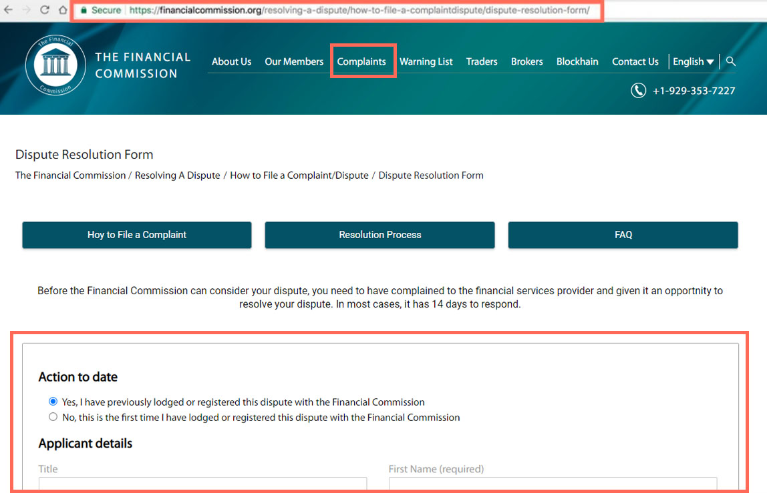Click the browser home icon
Image resolution: width=767 pixels, height=493 pixels.
(x=62, y=10)
